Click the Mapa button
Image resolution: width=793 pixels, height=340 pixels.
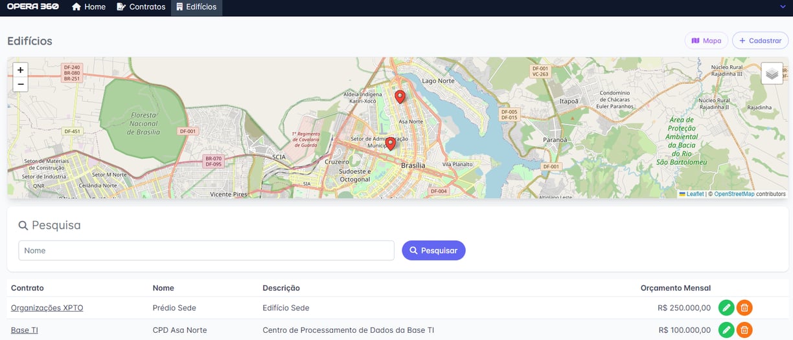tap(706, 41)
